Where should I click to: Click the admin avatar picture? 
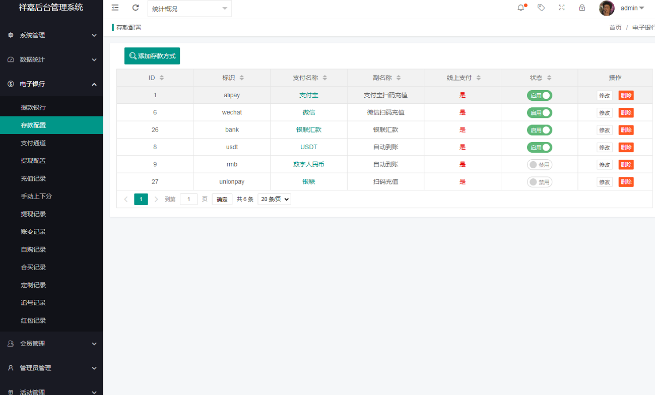(x=607, y=8)
